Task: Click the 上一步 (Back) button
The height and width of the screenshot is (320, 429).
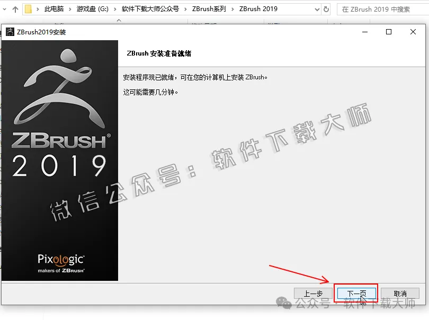Action: [313, 293]
